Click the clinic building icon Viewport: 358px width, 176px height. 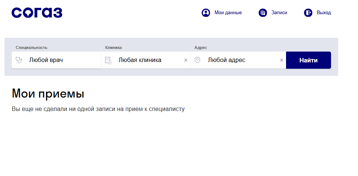point(108,60)
